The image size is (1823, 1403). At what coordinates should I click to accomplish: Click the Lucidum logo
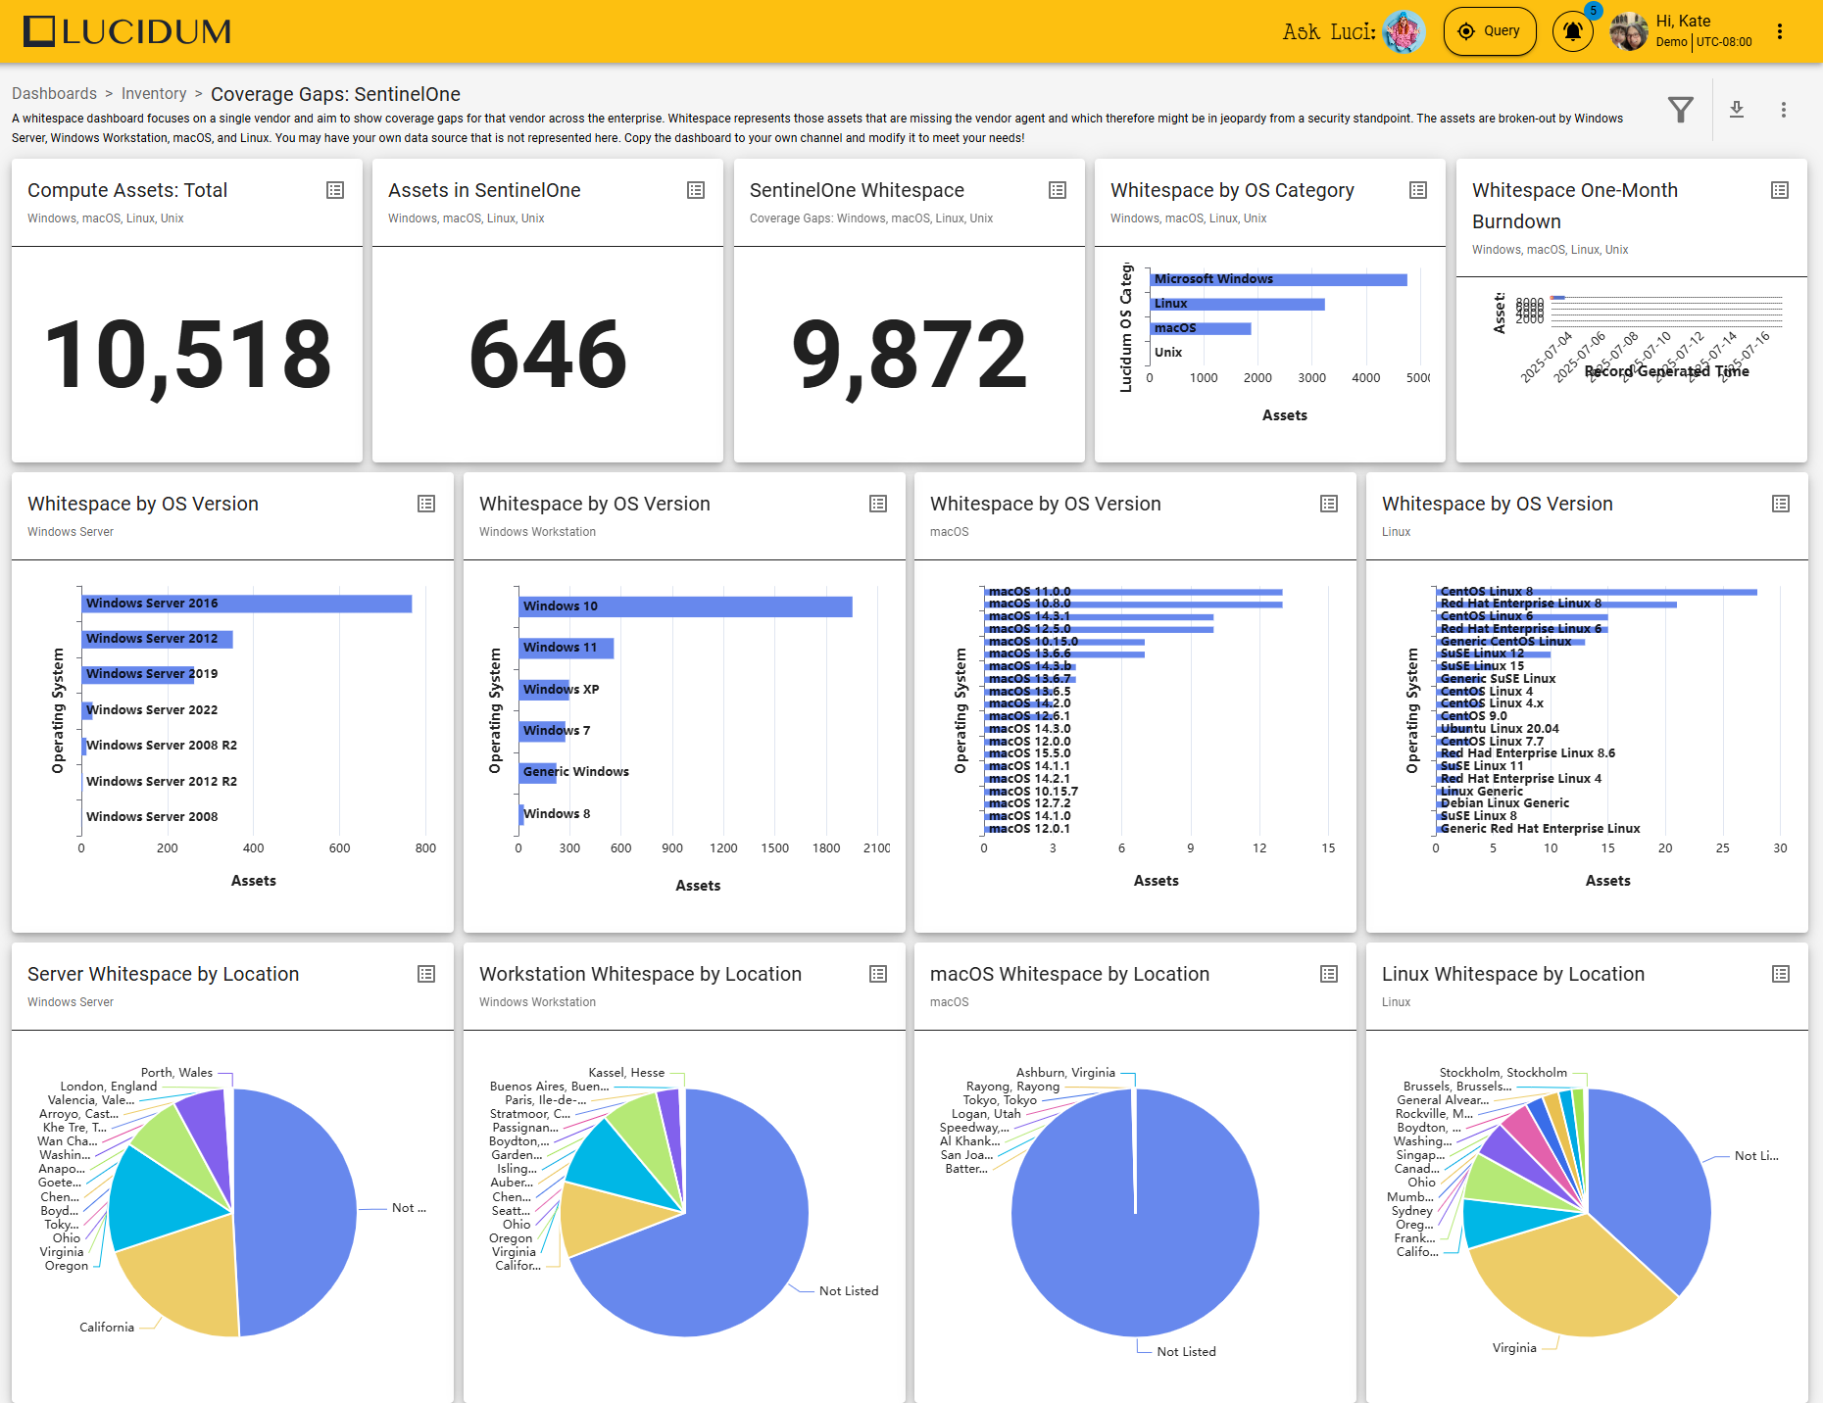point(127,31)
